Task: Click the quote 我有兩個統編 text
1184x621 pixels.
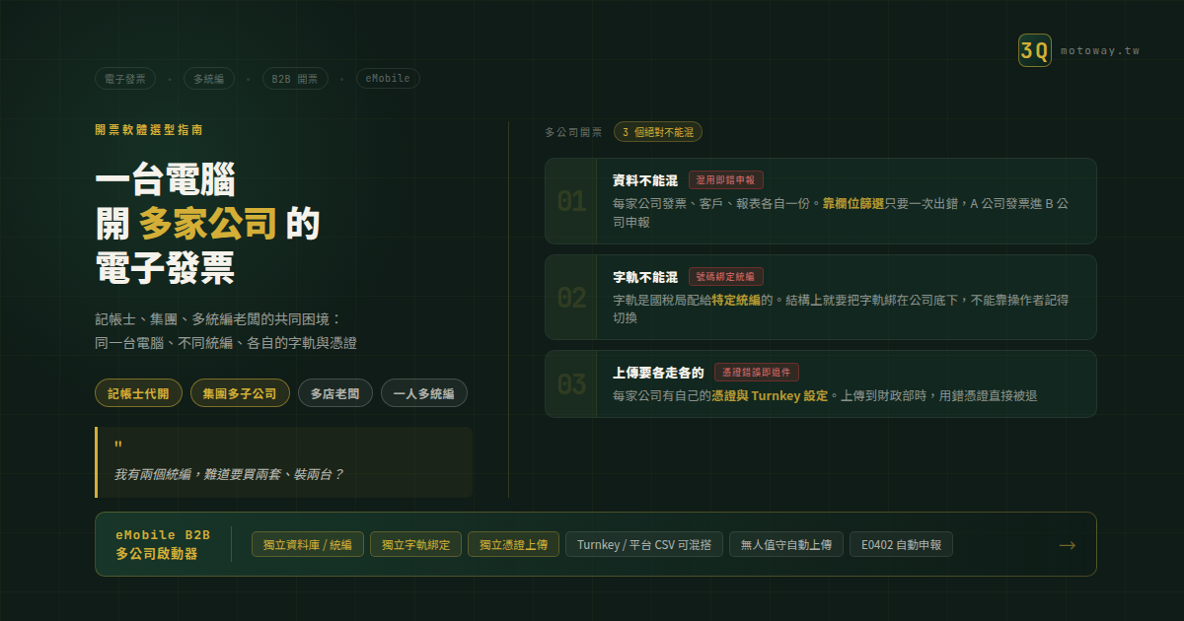Action: [x=229, y=474]
